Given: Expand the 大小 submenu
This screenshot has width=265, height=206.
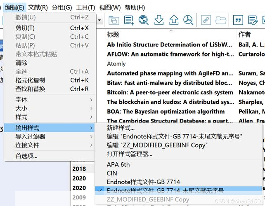Looking at the screenshot, I should point(50,108).
